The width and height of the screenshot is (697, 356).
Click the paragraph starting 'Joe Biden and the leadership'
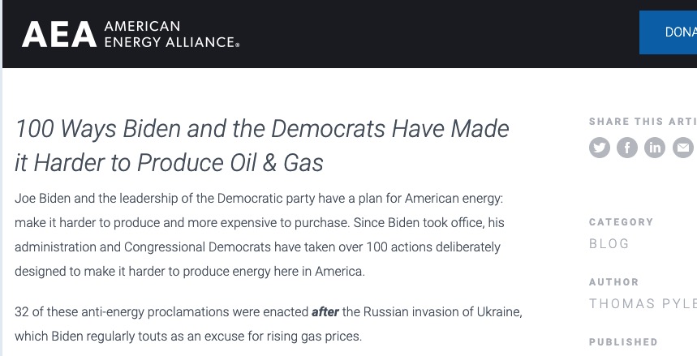tap(260, 234)
